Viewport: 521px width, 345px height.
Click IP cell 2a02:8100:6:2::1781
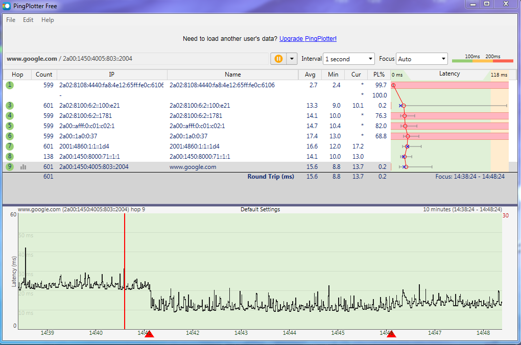(x=85, y=115)
